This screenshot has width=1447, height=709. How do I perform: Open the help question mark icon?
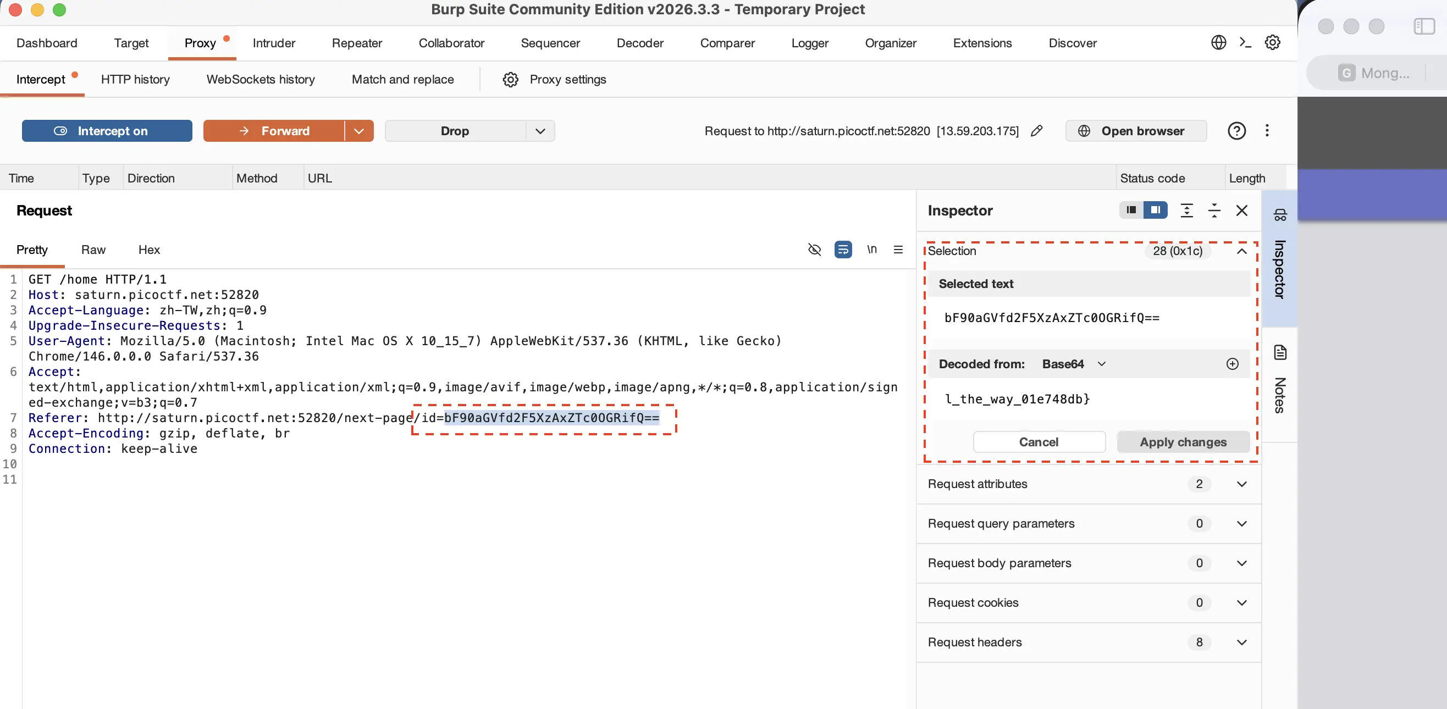coord(1236,131)
